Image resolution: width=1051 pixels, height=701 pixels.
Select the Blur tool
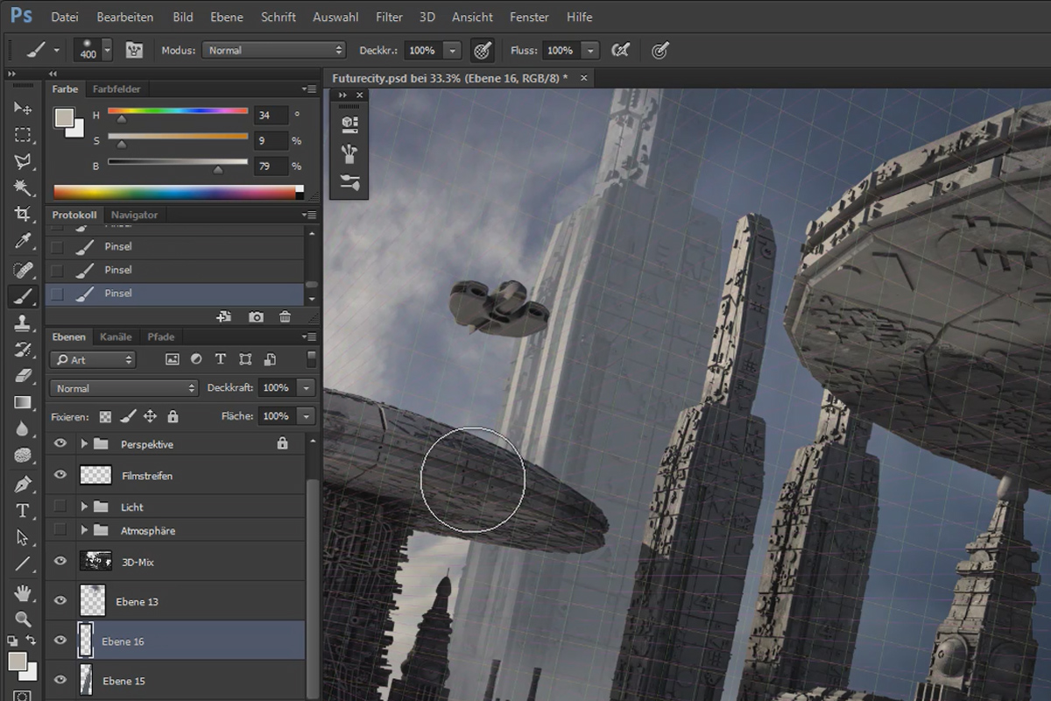[x=23, y=429]
